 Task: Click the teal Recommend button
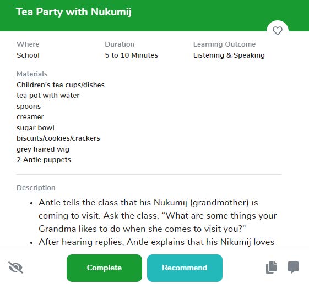pyautogui.click(x=185, y=268)
